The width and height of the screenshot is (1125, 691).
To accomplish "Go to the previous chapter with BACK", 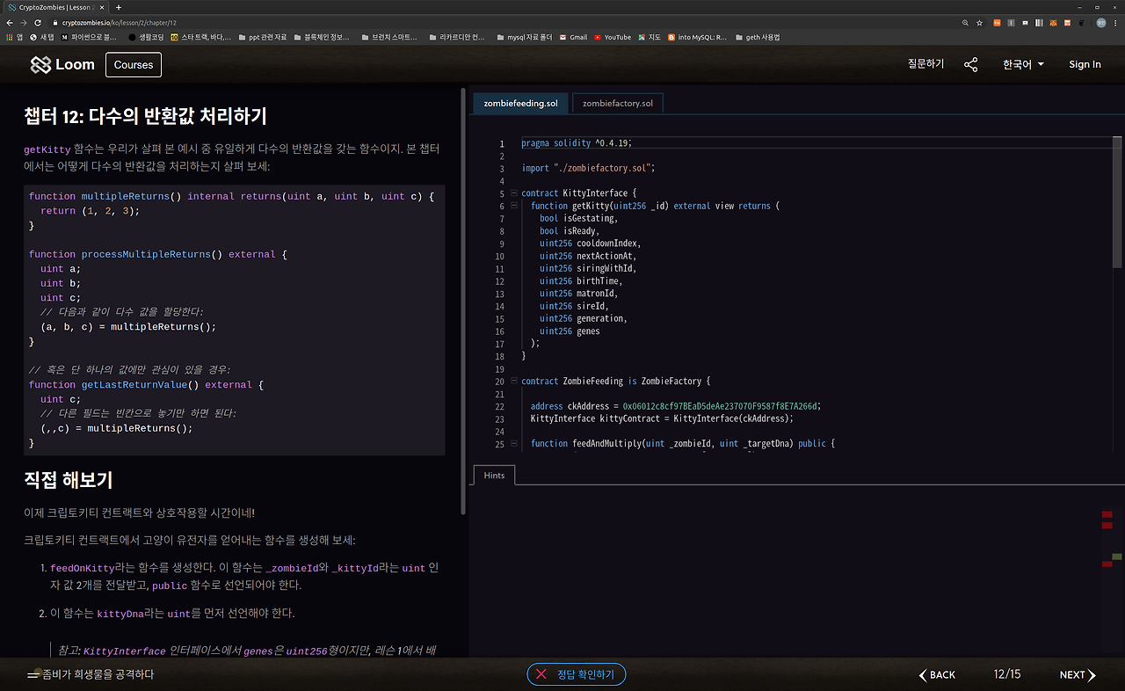I will click(x=937, y=675).
